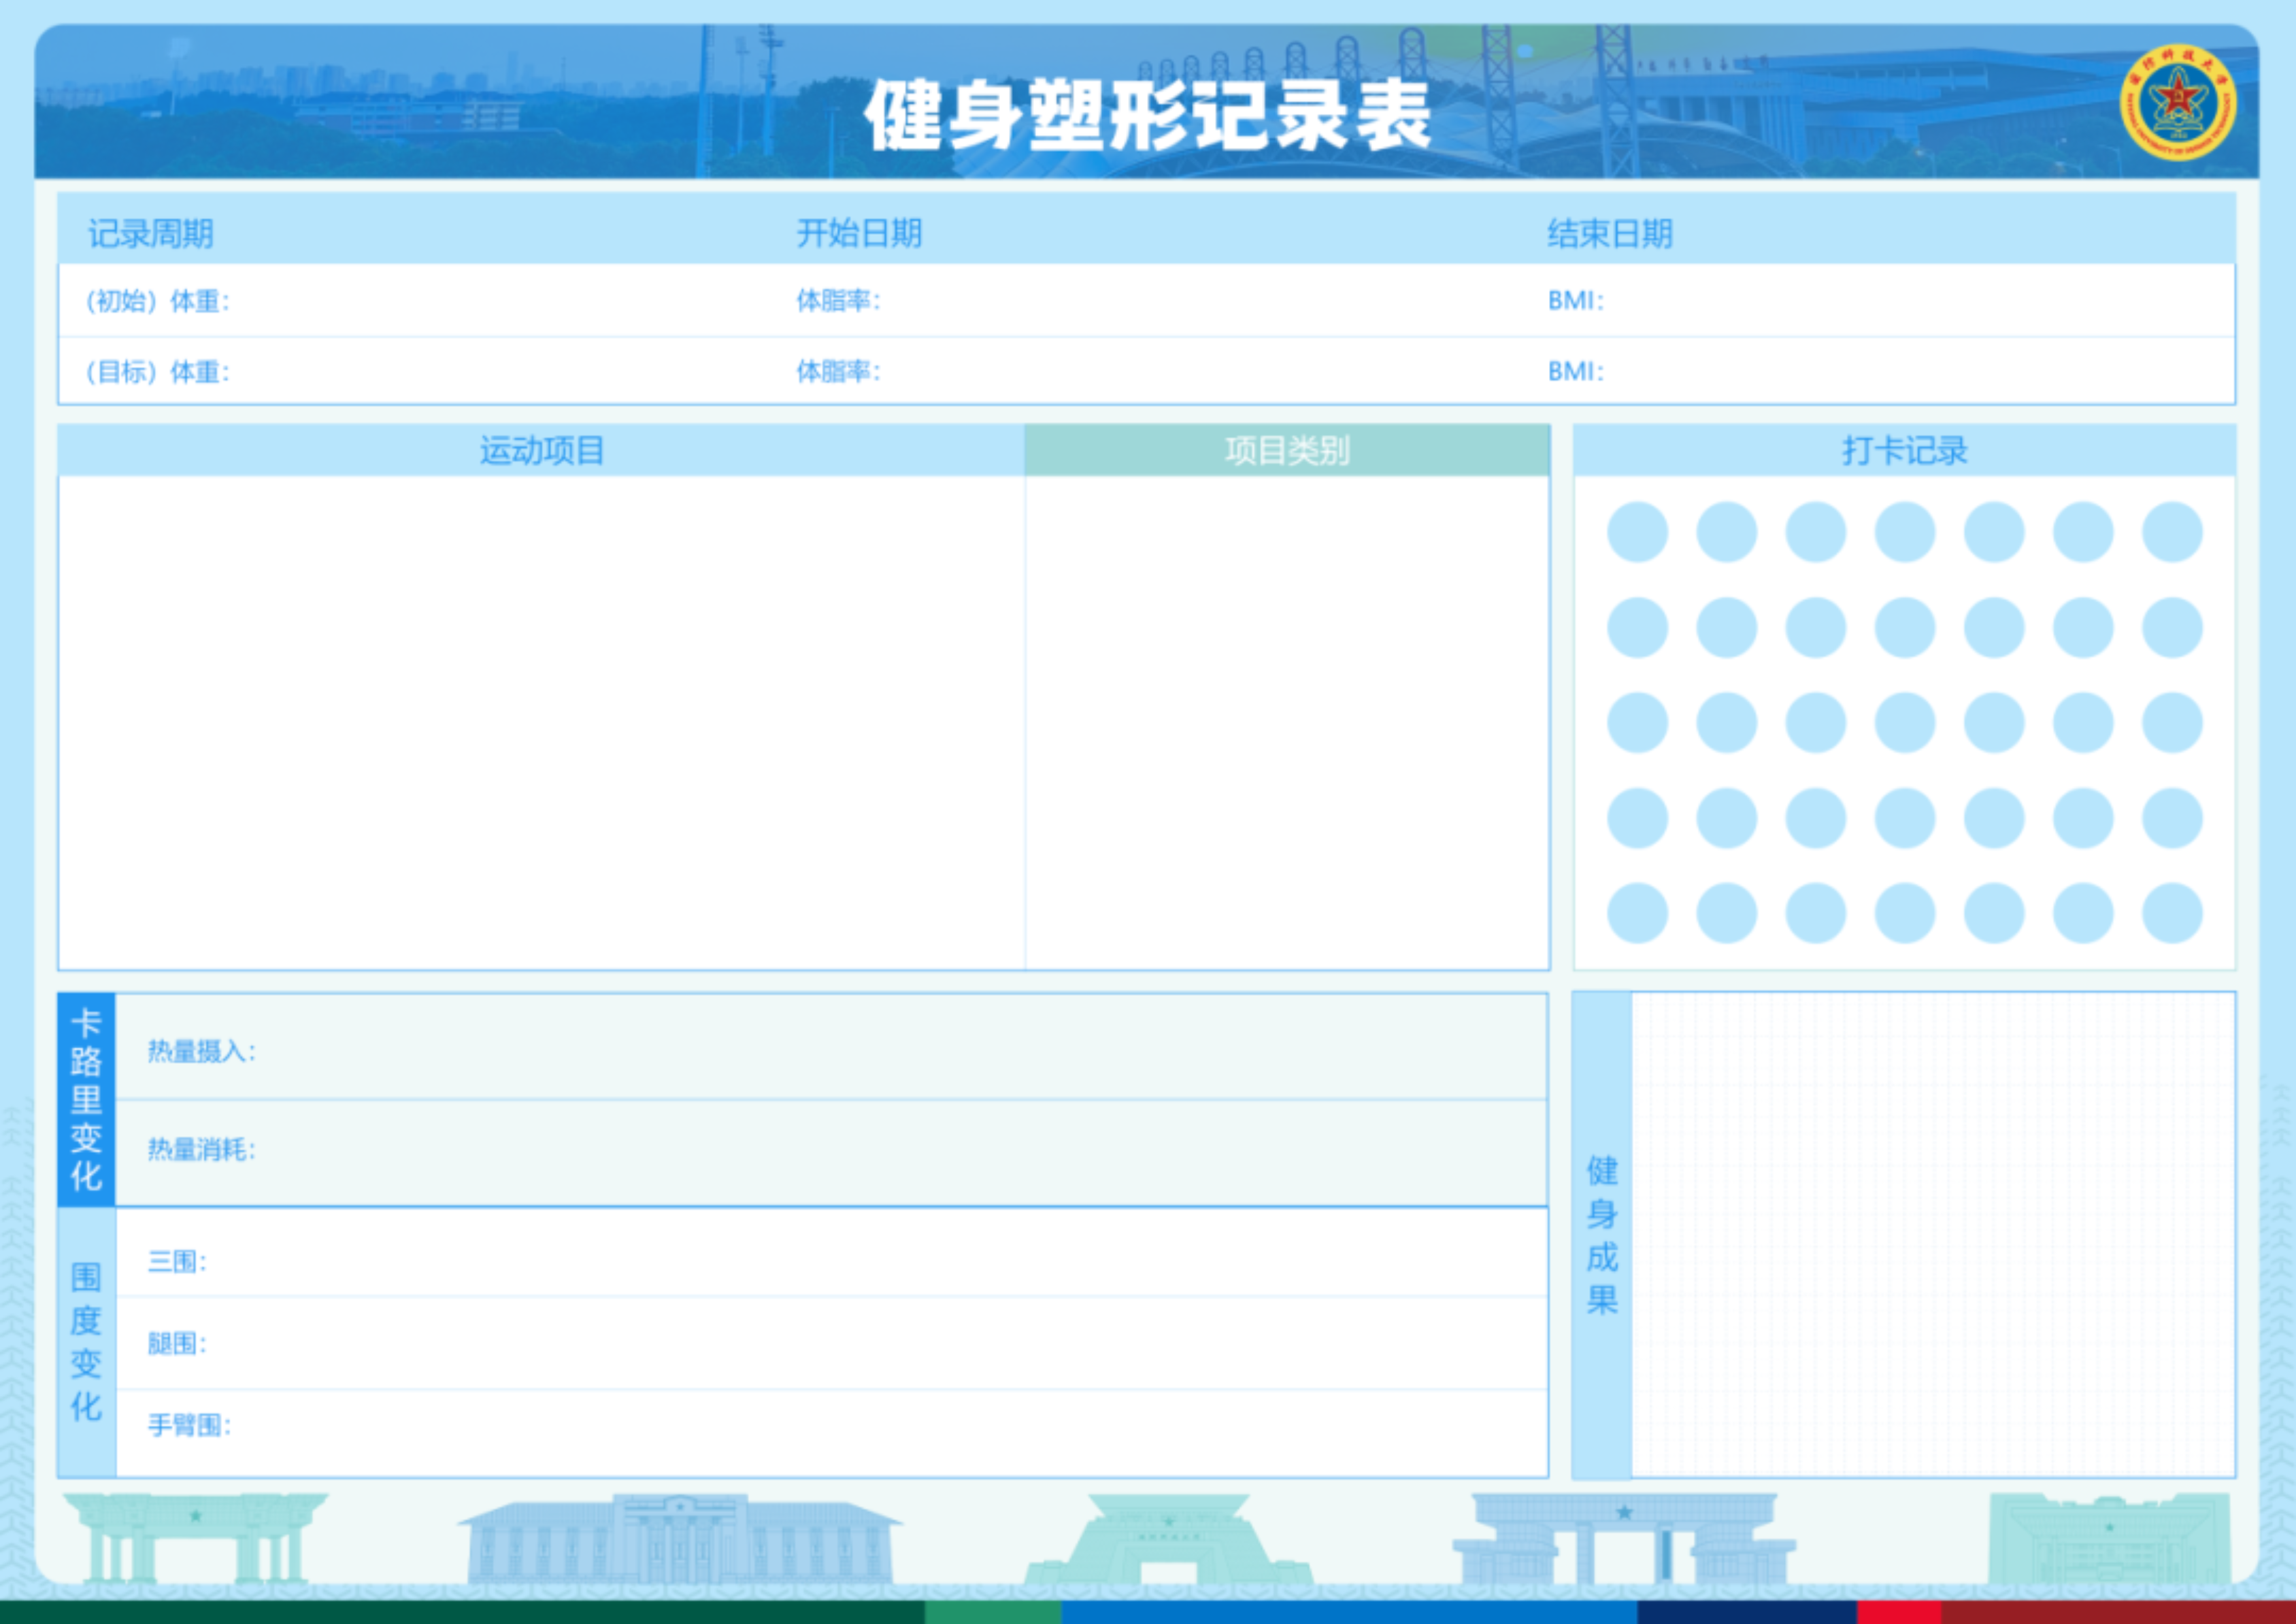Select the 项目类别 column header

pyautogui.click(x=1286, y=451)
